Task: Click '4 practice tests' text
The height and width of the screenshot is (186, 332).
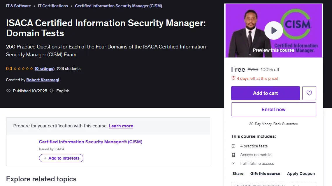Action: tap(254, 146)
